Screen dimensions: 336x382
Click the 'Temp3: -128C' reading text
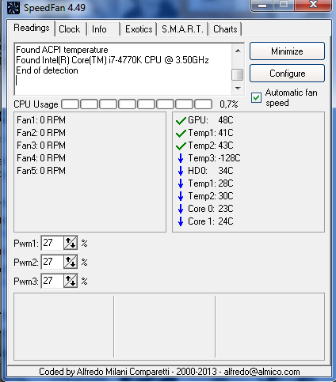[214, 158]
